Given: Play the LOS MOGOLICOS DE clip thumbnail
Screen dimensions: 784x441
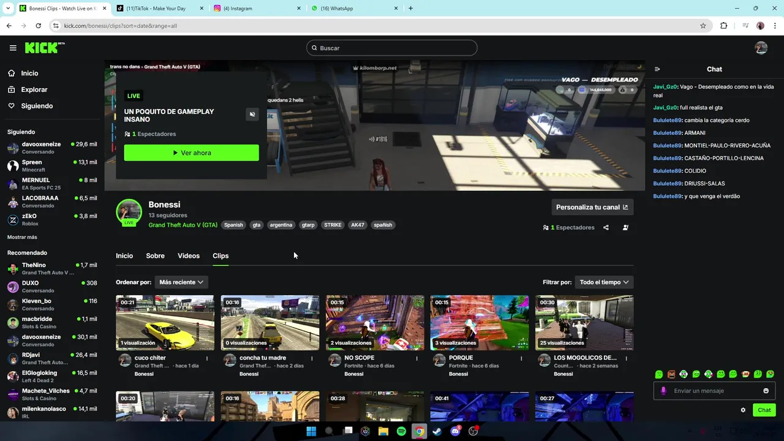Looking at the screenshot, I should tap(584, 323).
